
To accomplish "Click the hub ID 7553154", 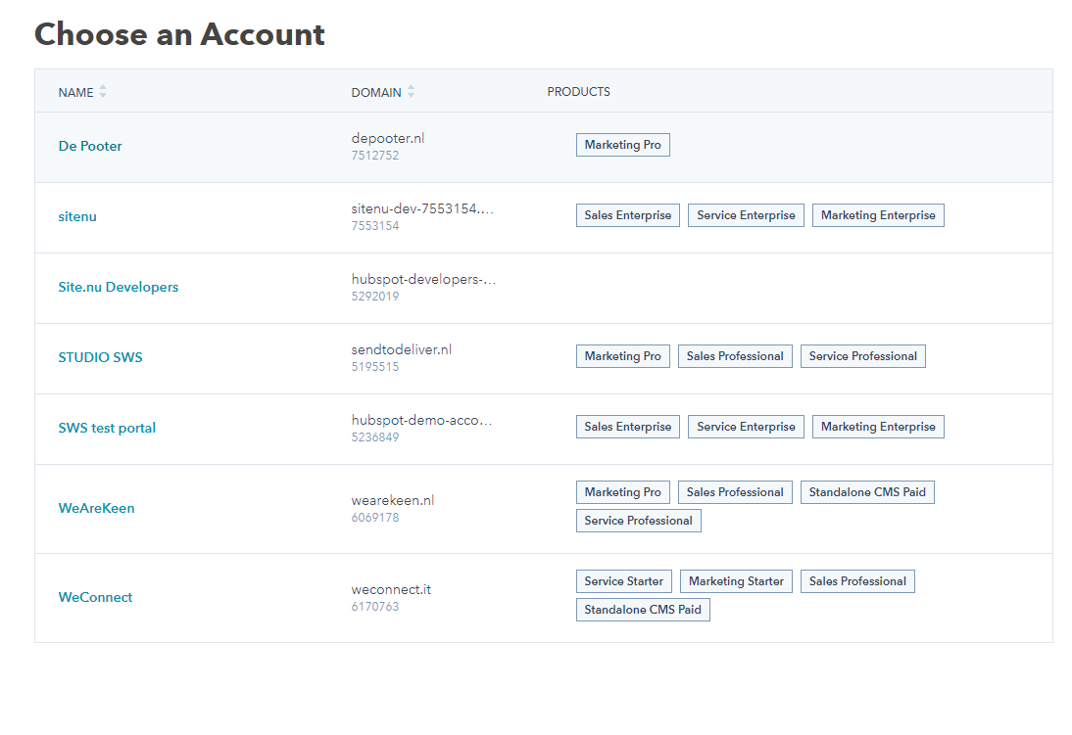I will click(x=374, y=225).
